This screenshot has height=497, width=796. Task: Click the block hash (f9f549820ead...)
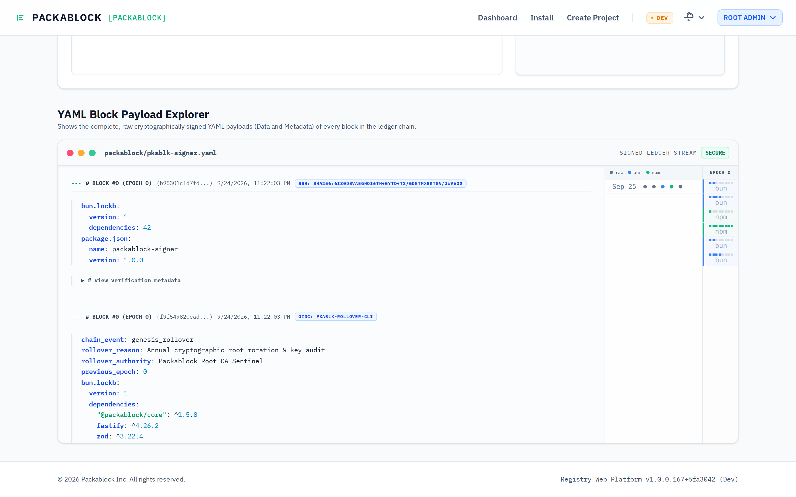point(185,317)
